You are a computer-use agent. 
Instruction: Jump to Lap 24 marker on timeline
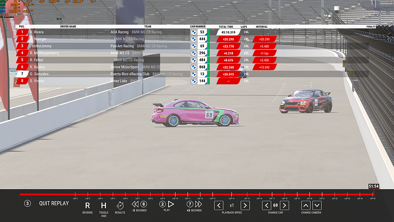360,194
